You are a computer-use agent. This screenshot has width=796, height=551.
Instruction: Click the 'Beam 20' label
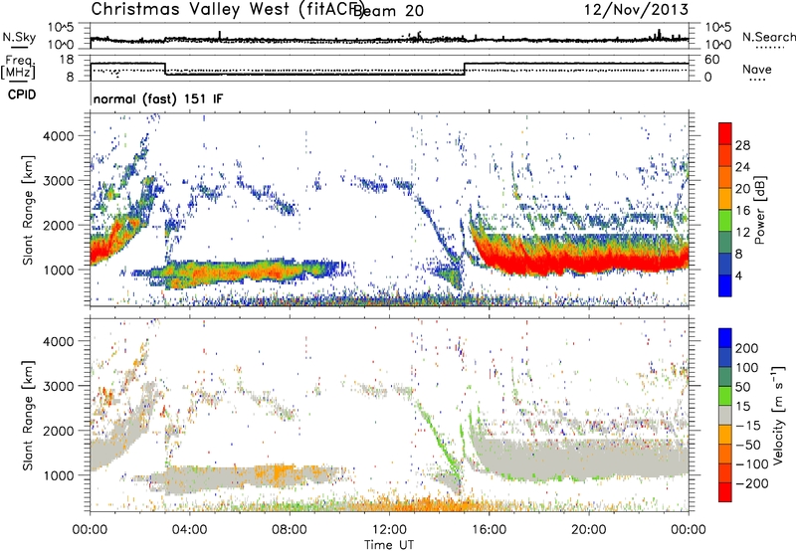(x=388, y=11)
